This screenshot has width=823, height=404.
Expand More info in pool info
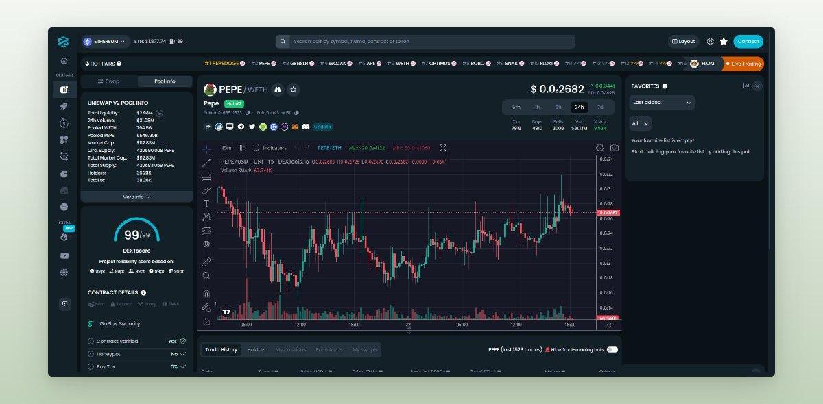(x=136, y=197)
